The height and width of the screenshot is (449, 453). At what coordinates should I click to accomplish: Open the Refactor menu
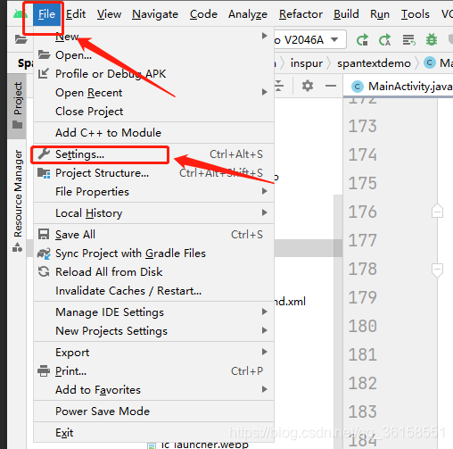pyautogui.click(x=301, y=14)
